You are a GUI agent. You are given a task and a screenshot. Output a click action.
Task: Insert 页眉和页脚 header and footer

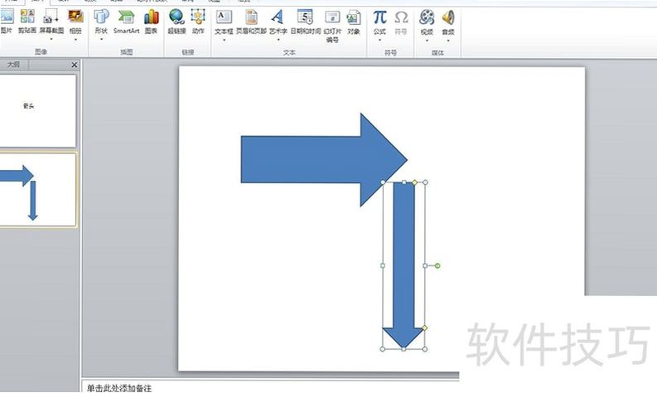click(x=251, y=22)
